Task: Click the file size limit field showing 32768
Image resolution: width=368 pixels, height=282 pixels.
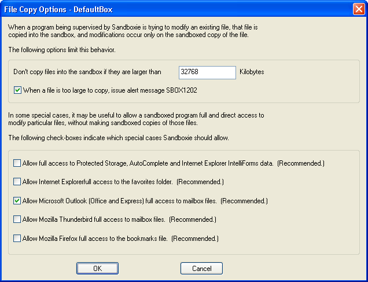Action: (x=207, y=72)
